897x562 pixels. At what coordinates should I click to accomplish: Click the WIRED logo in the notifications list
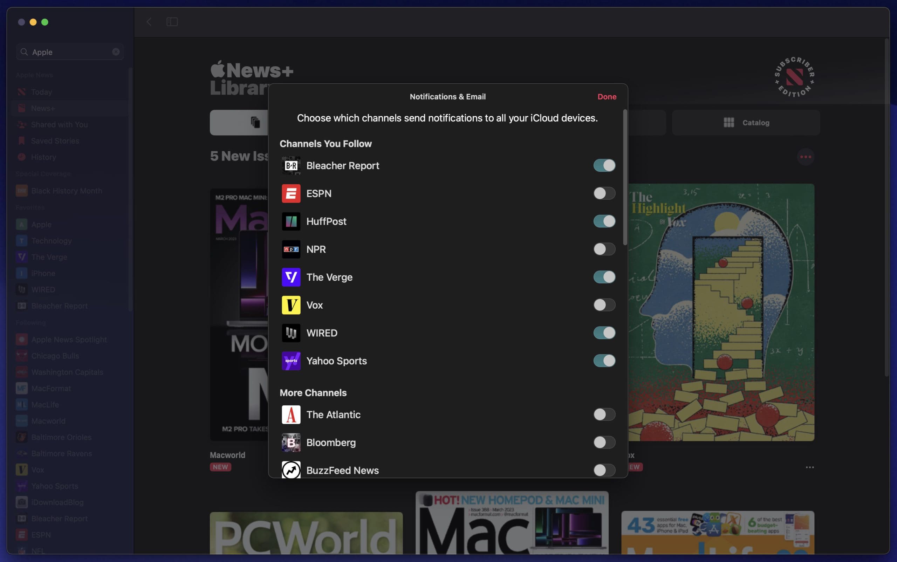[291, 333]
